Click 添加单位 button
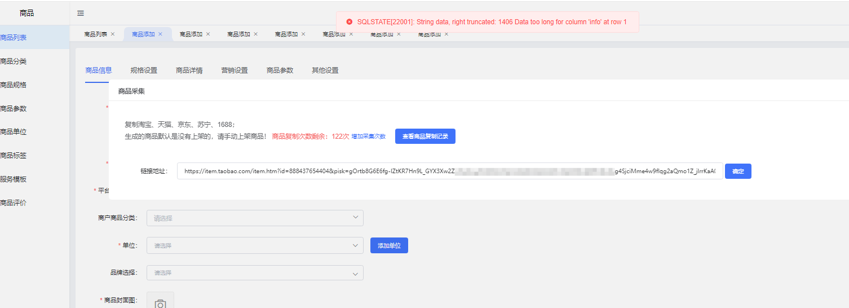Image resolution: width=849 pixels, height=308 pixels. tap(389, 245)
